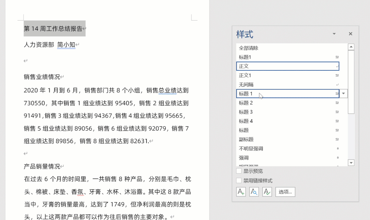
Task: Click the 选项… options button
Action: tap(285, 192)
